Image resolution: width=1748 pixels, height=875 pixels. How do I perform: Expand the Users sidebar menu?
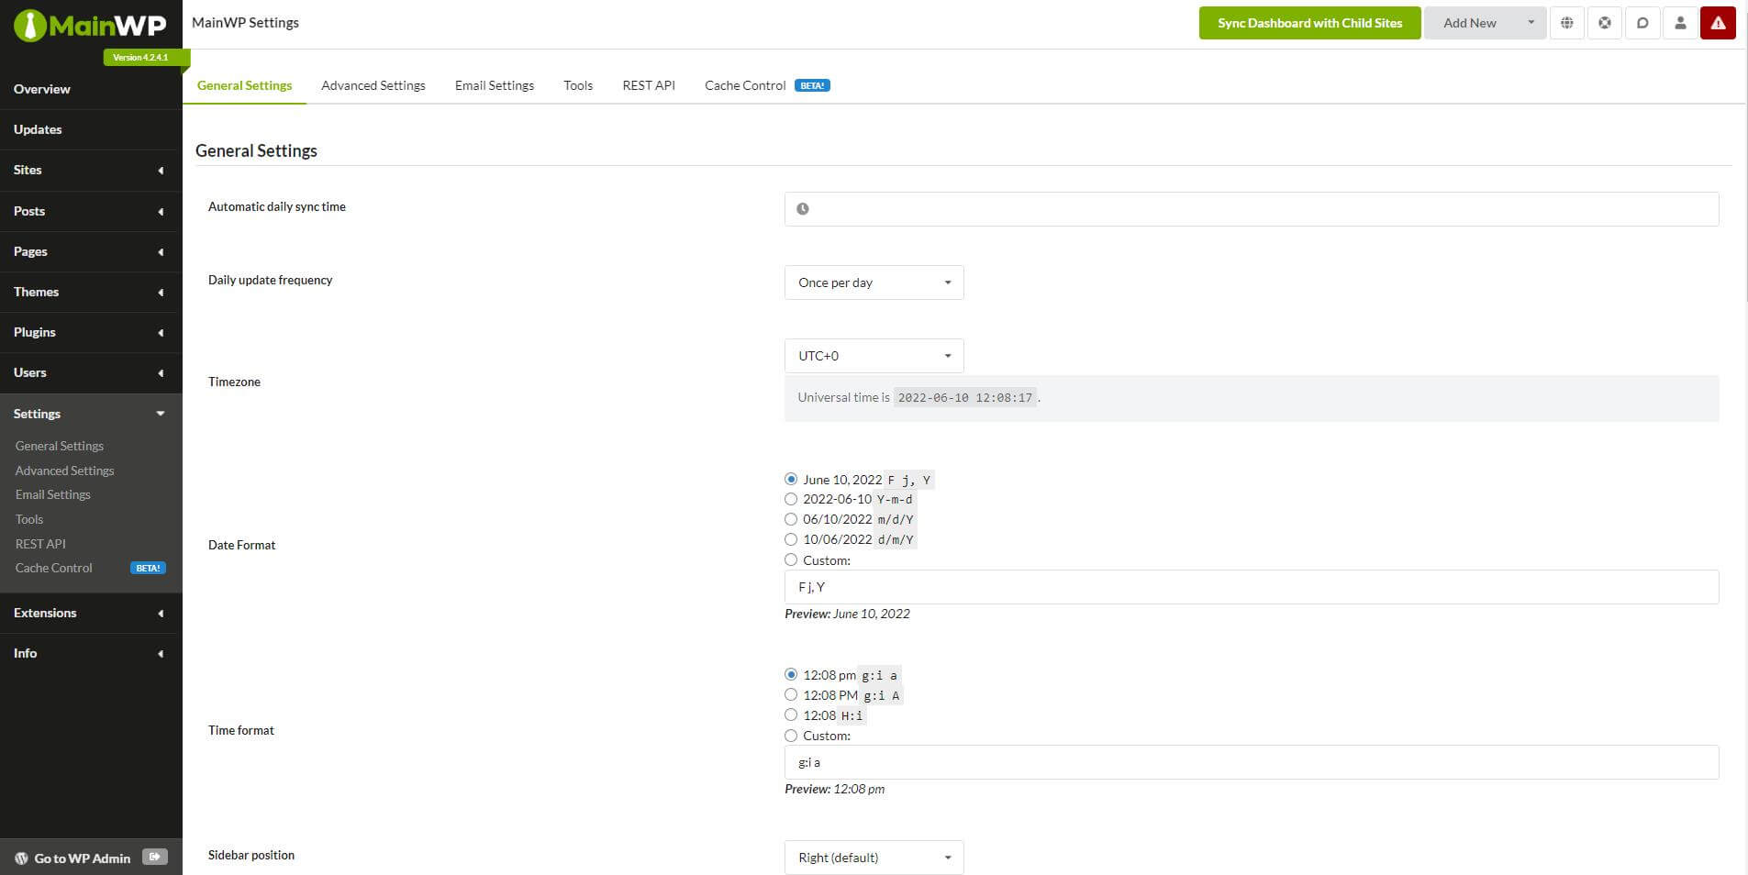[90, 372]
